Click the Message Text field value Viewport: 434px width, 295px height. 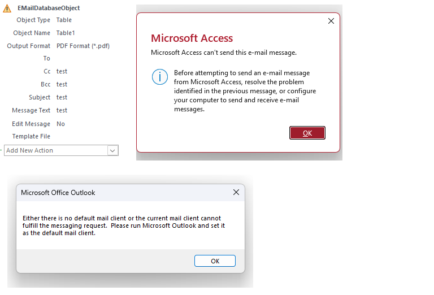coord(62,110)
